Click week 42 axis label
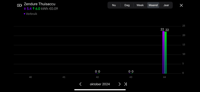Screen dimensions: 200x92 pos(97,77)
